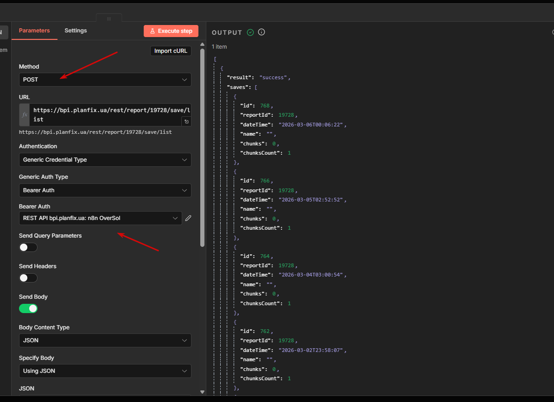
Task: Click the fx expression icon beside URL
Action: 25,115
